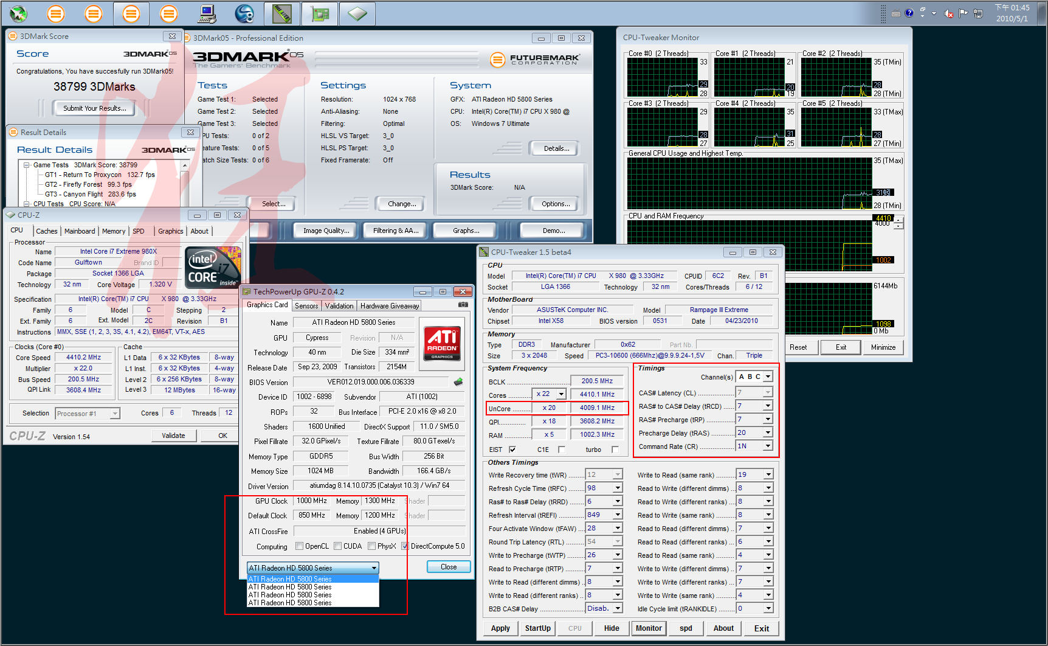1048x646 pixels.
Task: Switch to the Caches tab in CPU-Z
Action: (x=46, y=231)
